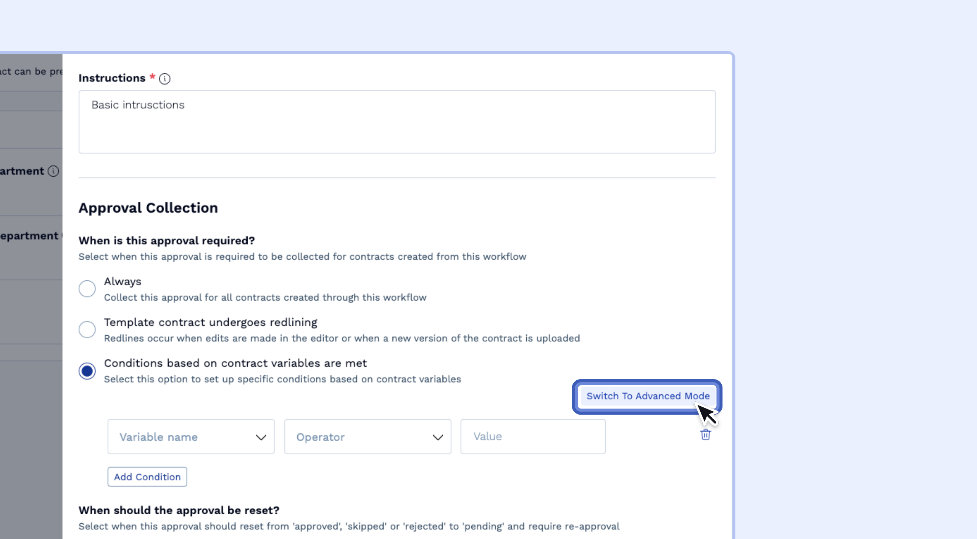977x539 pixels.
Task: Click into the Value input field
Action: pyautogui.click(x=533, y=437)
